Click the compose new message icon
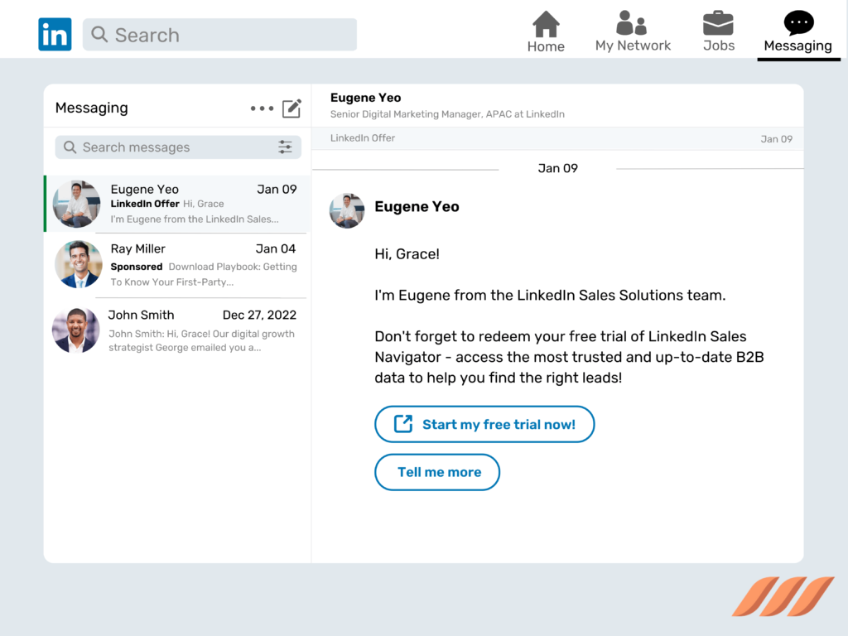 (291, 108)
